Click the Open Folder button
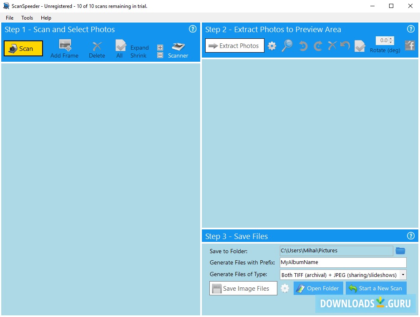 [318, 288]
